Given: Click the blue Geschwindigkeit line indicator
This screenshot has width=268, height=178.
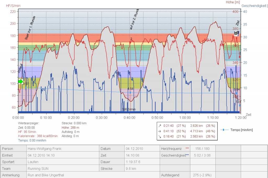Looking at the screenshot, I should tap(187, 155).
